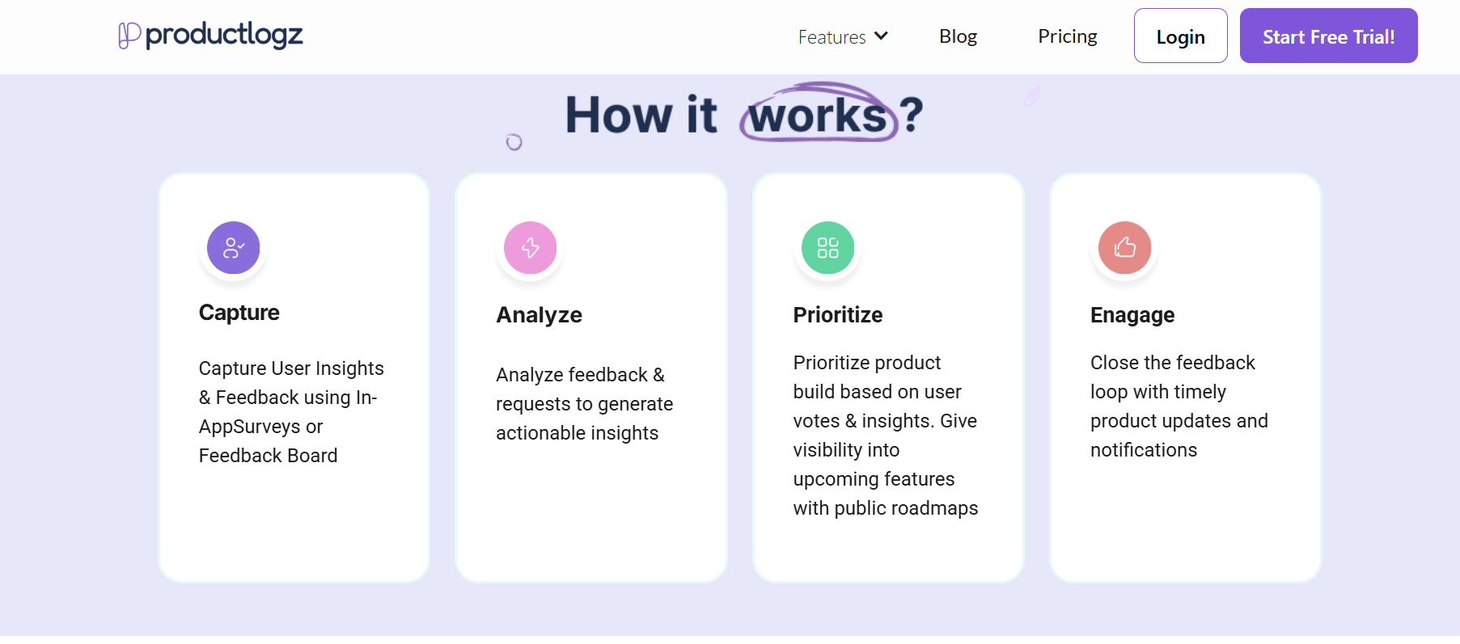Click the pink circle icon above Analyze
Viewport: 1460px width, 644px height.
click(530, 248)
